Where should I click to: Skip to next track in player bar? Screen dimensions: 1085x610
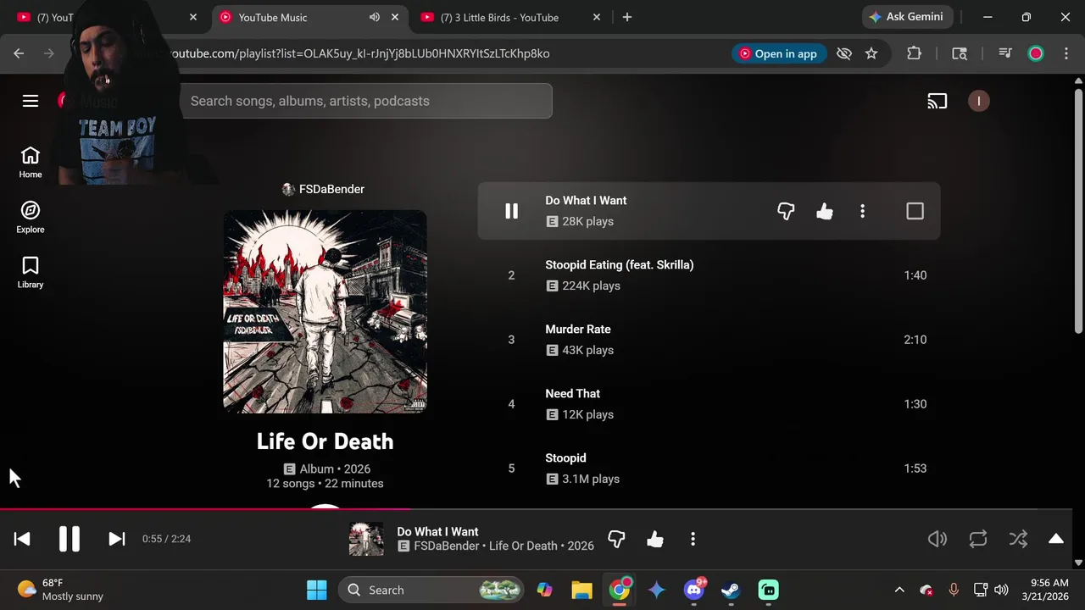point(117,539)
